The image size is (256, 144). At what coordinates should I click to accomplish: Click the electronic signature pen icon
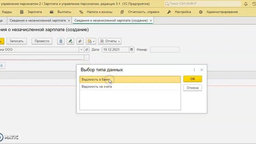(x=70, y=41)
